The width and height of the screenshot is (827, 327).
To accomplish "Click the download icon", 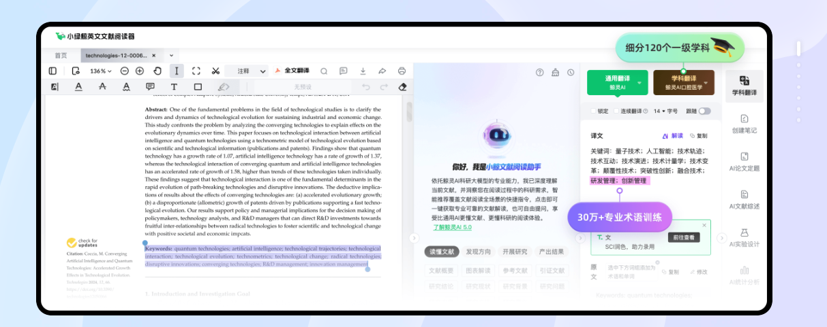I will 363,71.
